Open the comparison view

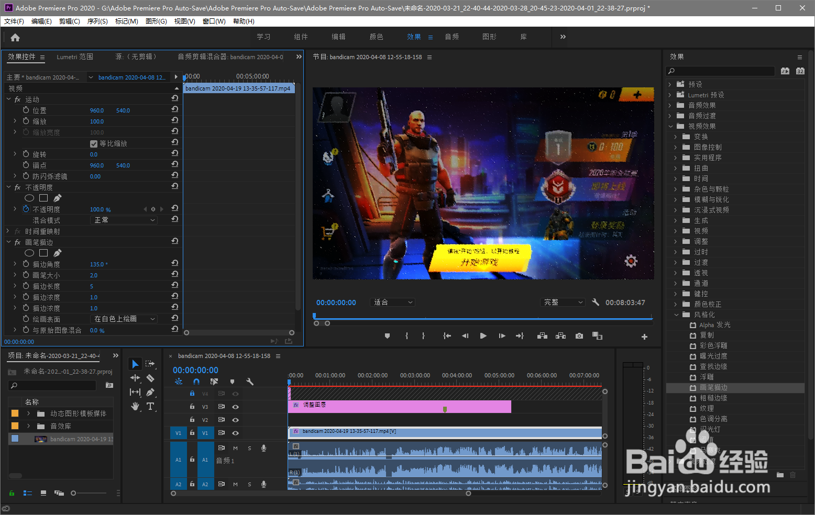pyautogui.click(x=597, y=336)
